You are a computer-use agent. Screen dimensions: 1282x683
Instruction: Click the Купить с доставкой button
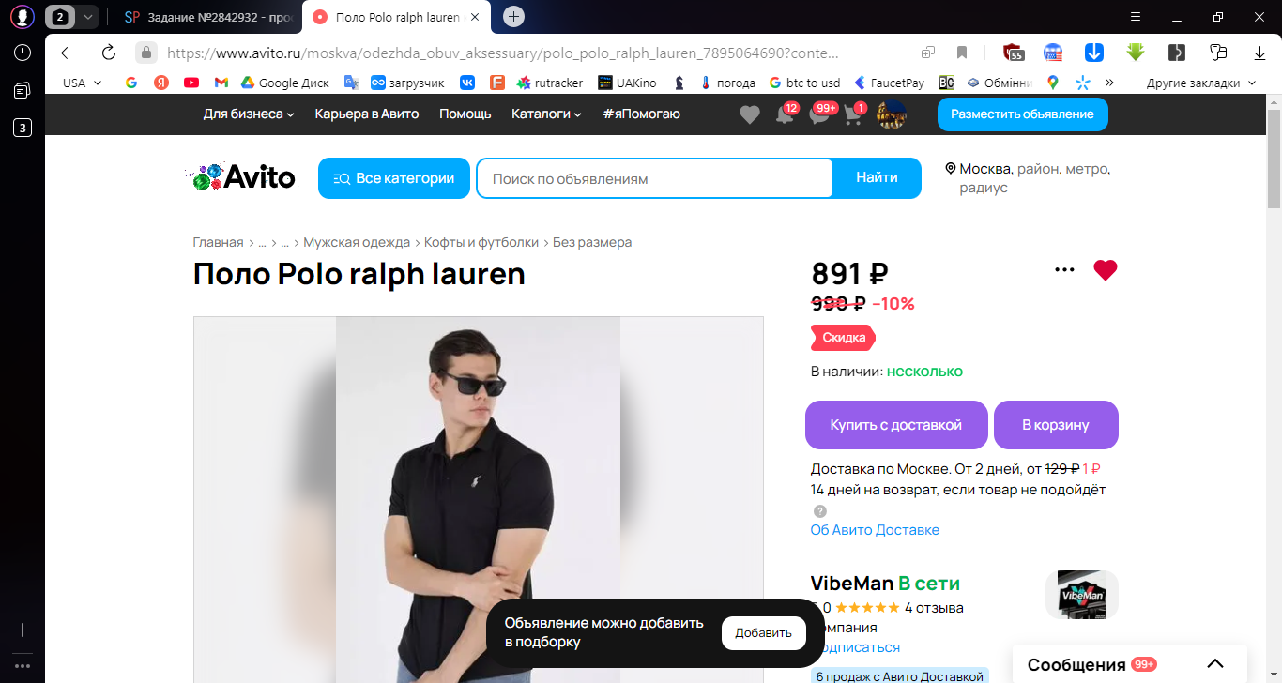click(x=896, y=425)
